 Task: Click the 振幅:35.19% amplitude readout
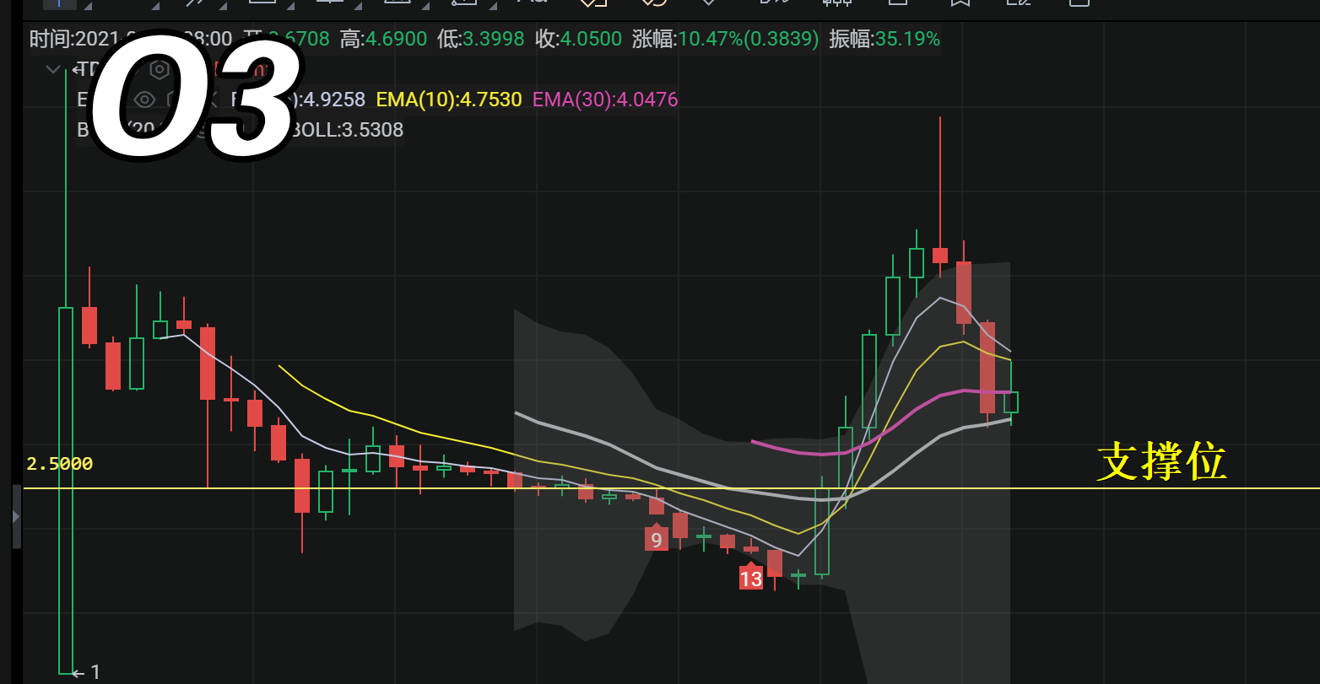coord(885,39)
